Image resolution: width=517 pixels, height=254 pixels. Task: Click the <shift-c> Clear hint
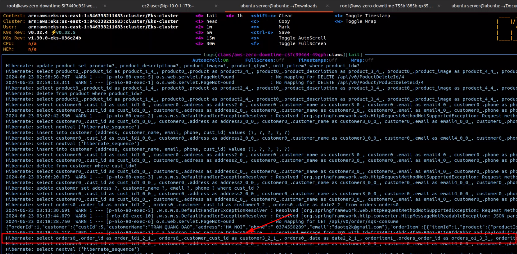click(x=272, y=16)
